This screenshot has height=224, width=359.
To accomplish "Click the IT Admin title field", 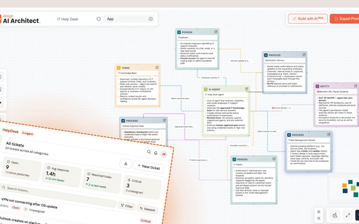I will pyautogui.click(x=254, y=165).
